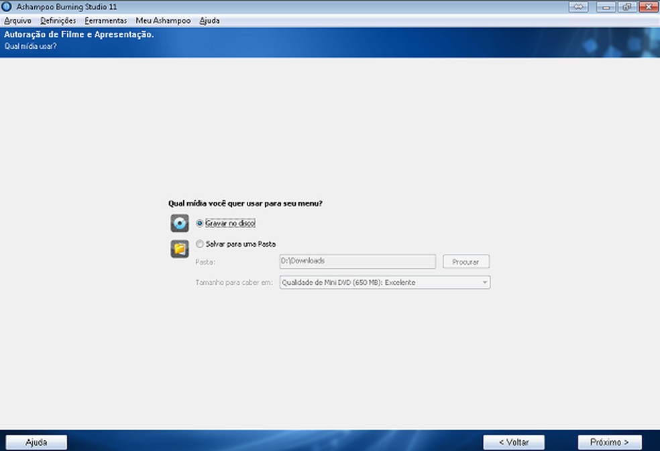This screenshot has height=451, width=660.
Task: Click the double-arrow title bar button
Action: click(578, 7)
